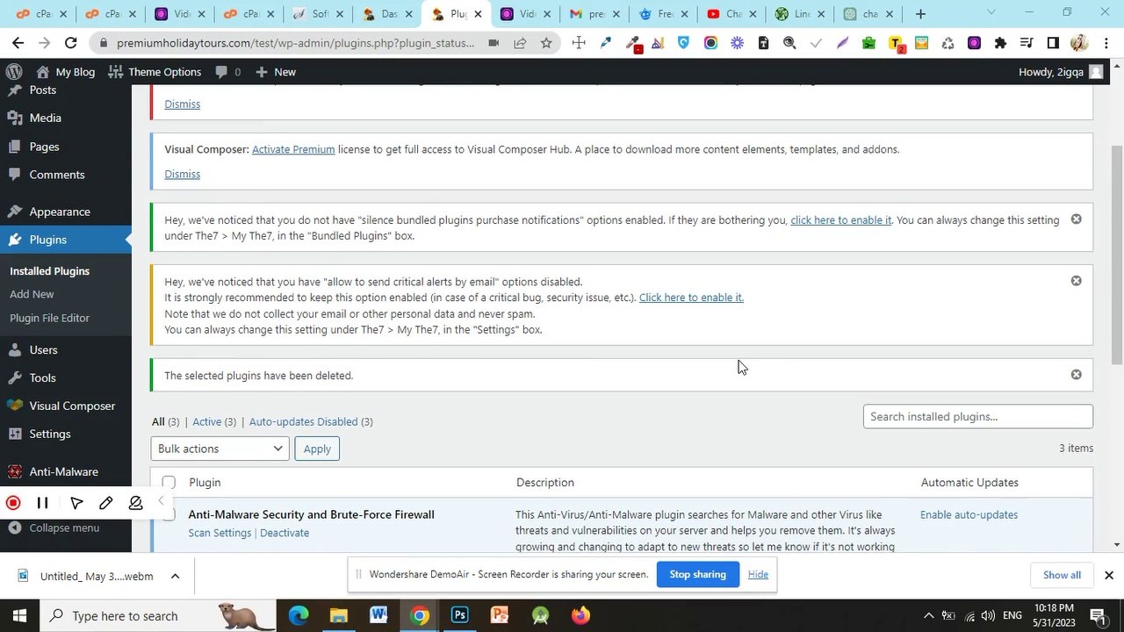This screenshot has width=1124, height=632.
Task: Open Theme Options in admin bar
Action: (x=155, y=72)
